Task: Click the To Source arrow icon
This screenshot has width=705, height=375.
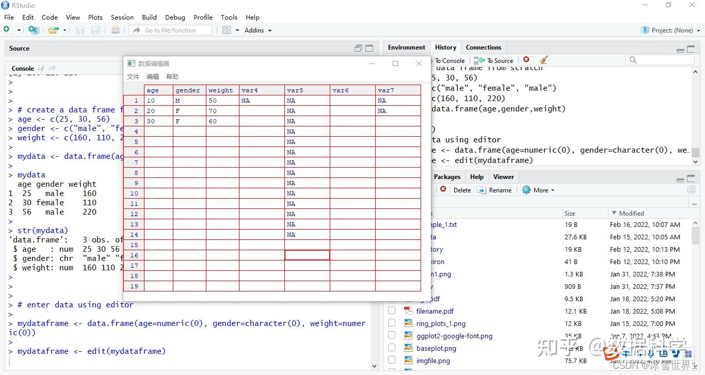Action: (479, 60)
